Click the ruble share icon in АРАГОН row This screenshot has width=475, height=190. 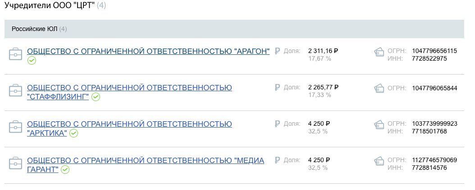(277, 51)
